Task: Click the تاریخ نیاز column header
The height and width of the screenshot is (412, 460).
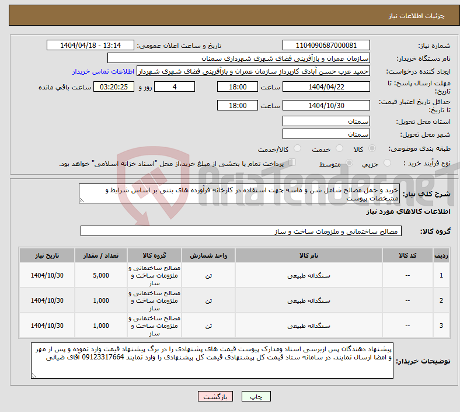Action: pyautogui.click(x=47, y=255)
